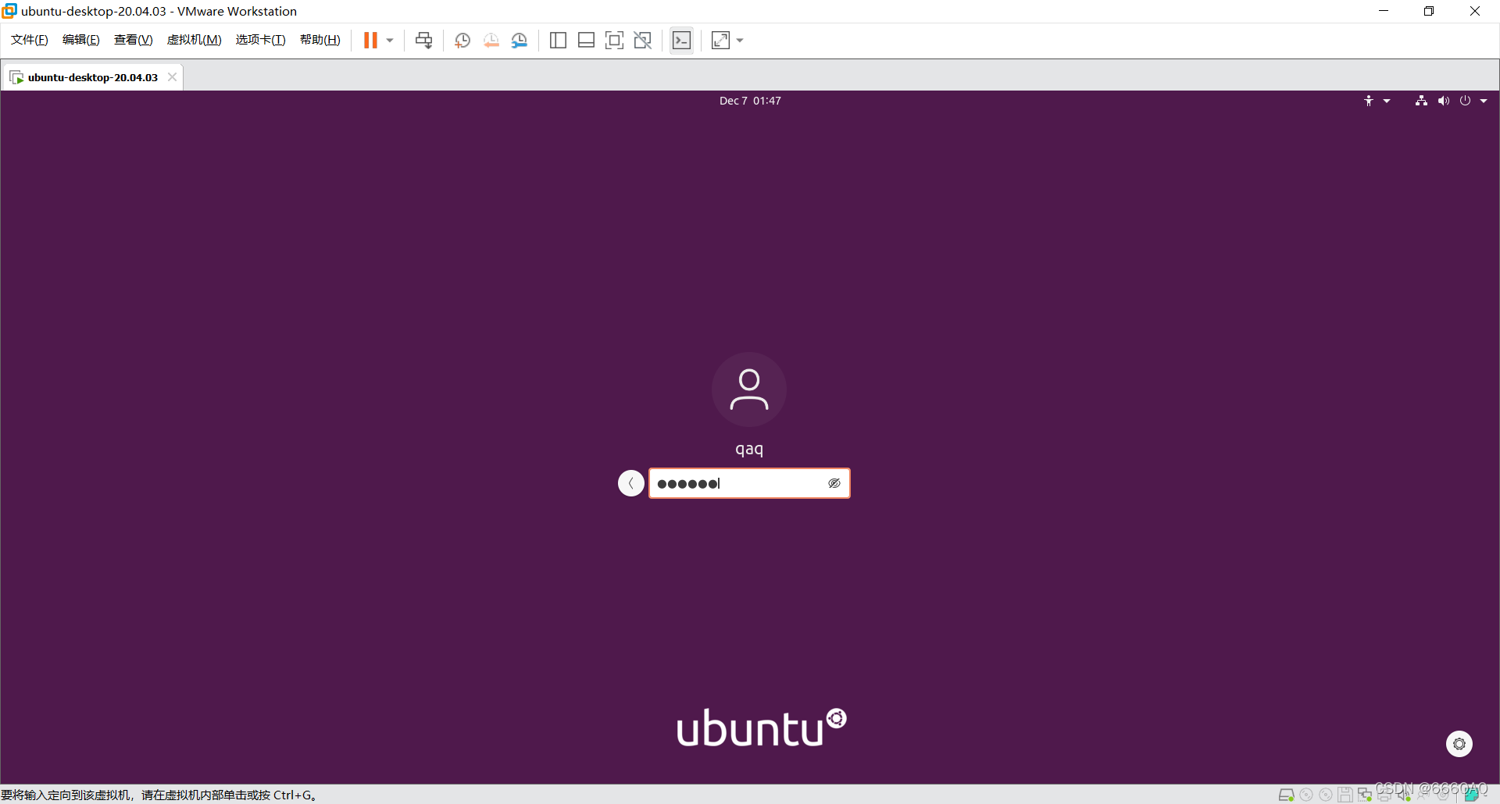Go back to the user list
The height and width of the screenshot is (804, 1500).
coord(631,483)
